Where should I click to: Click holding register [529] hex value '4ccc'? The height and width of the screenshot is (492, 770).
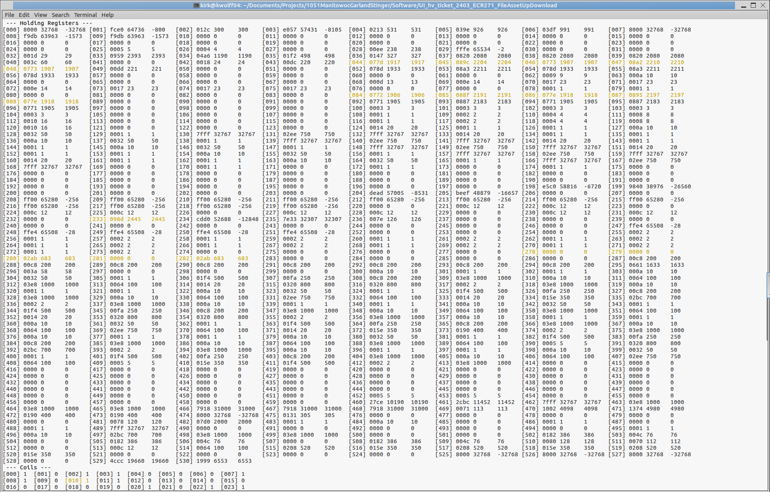117,461
